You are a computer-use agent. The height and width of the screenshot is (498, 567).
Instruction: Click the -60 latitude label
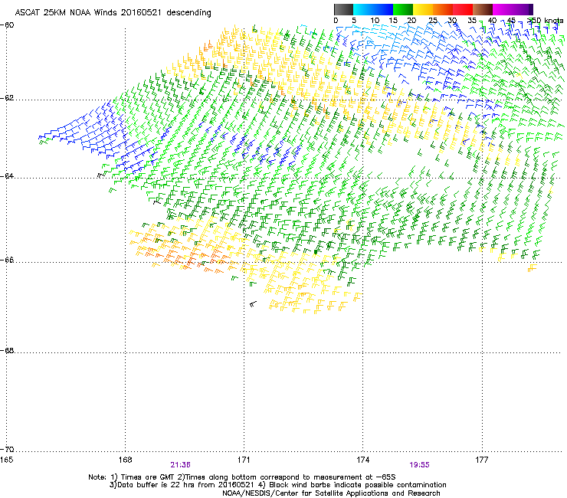pyautogui.click(x=7, y=25)
